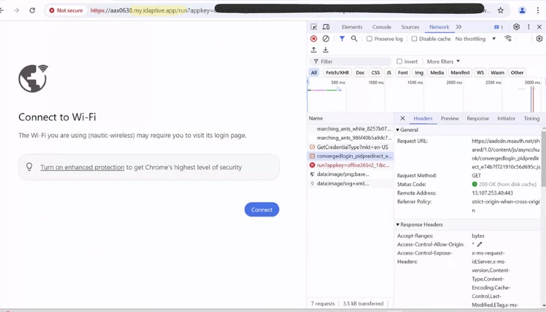
Task: Filter requests by Media
Action: click(x=437, y=73)
